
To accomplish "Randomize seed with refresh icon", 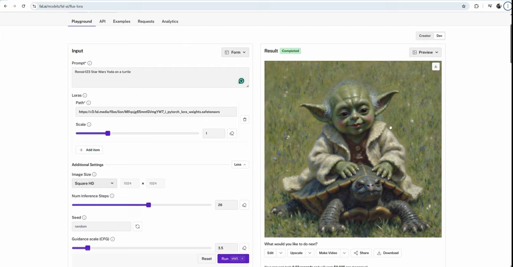I will pyautogui.click(x=137, y=227).
